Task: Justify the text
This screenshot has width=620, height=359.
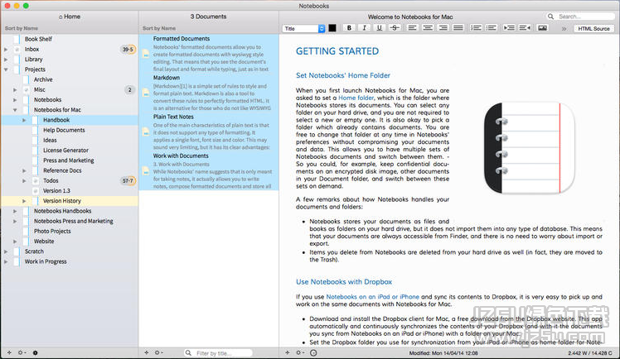Action: tap(458, 28)
